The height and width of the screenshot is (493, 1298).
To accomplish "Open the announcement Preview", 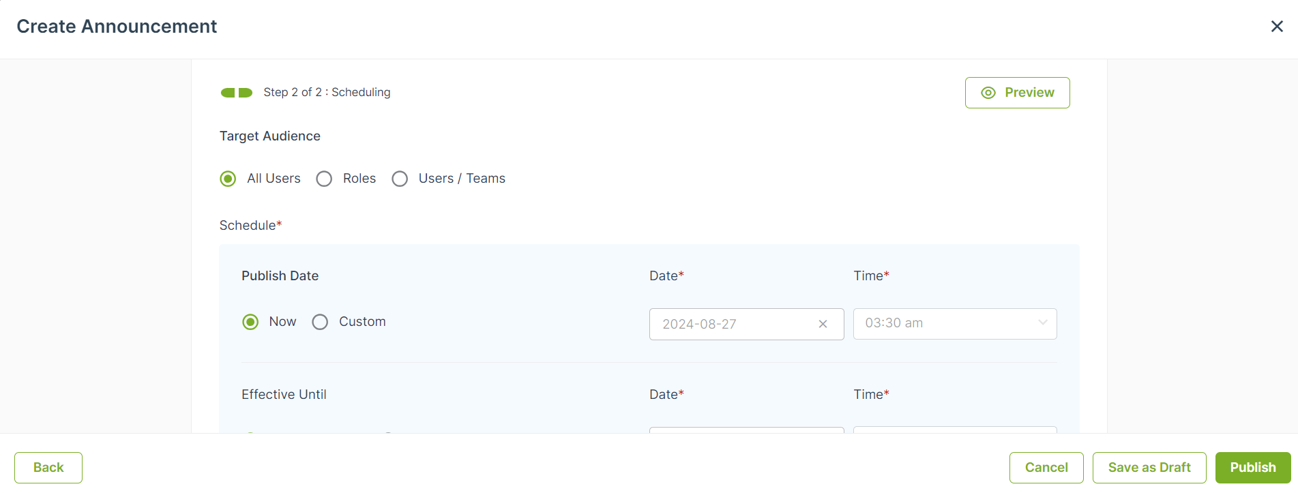I will 1017,93.
